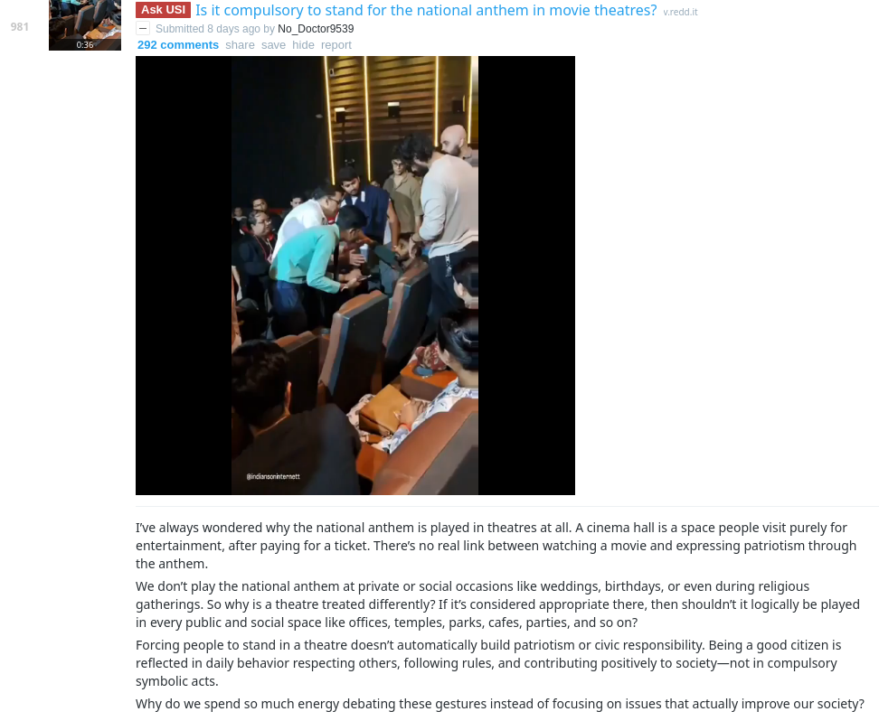Click the Ask USI flair tag
The image size is (879, 721).
(163, 10)
